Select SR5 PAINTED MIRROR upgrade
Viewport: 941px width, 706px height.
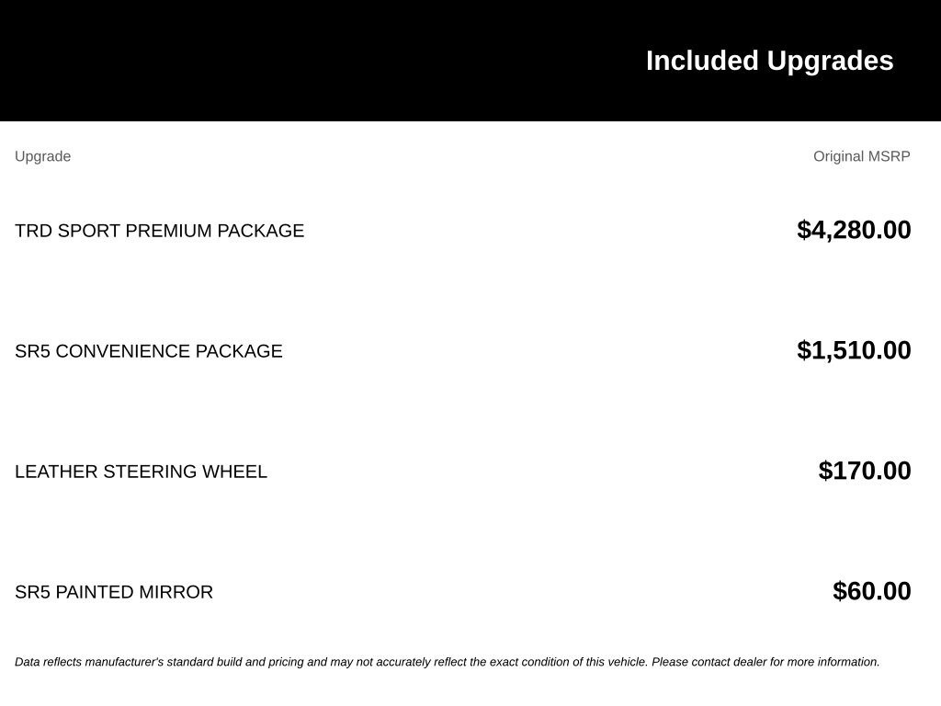click(114, 592)
